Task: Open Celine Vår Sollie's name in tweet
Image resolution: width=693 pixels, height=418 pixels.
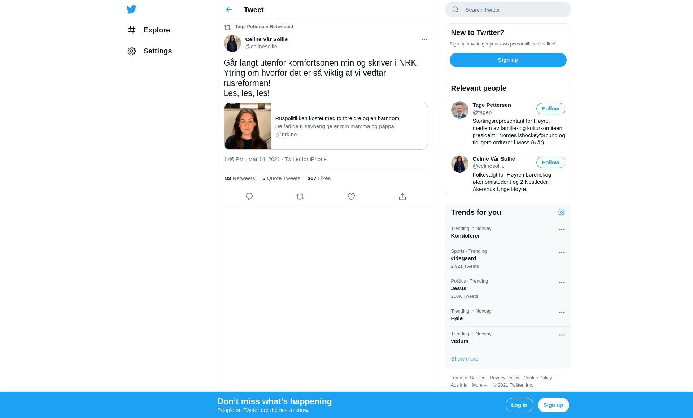Action: 266,39
